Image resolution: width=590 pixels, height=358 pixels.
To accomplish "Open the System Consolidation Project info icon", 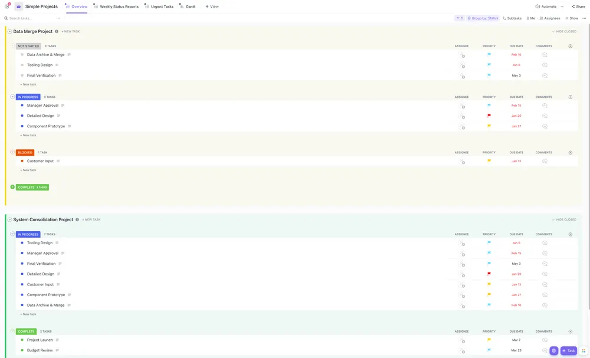I will 77,219.
